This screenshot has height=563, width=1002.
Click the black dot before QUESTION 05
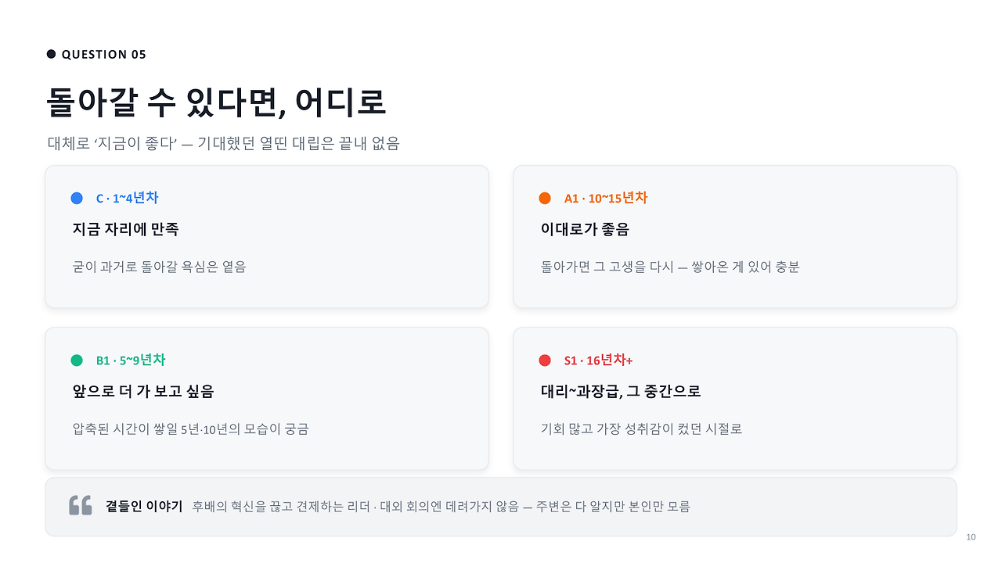[52, 54]
